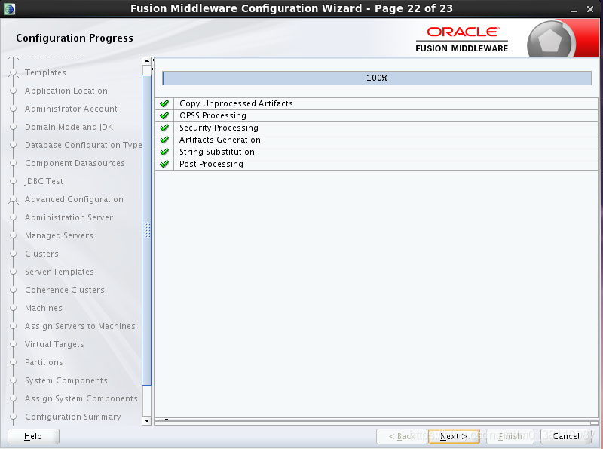Select the Database Configuration Type step
This screenshot has height=449, width=603.
click(84, 145)
